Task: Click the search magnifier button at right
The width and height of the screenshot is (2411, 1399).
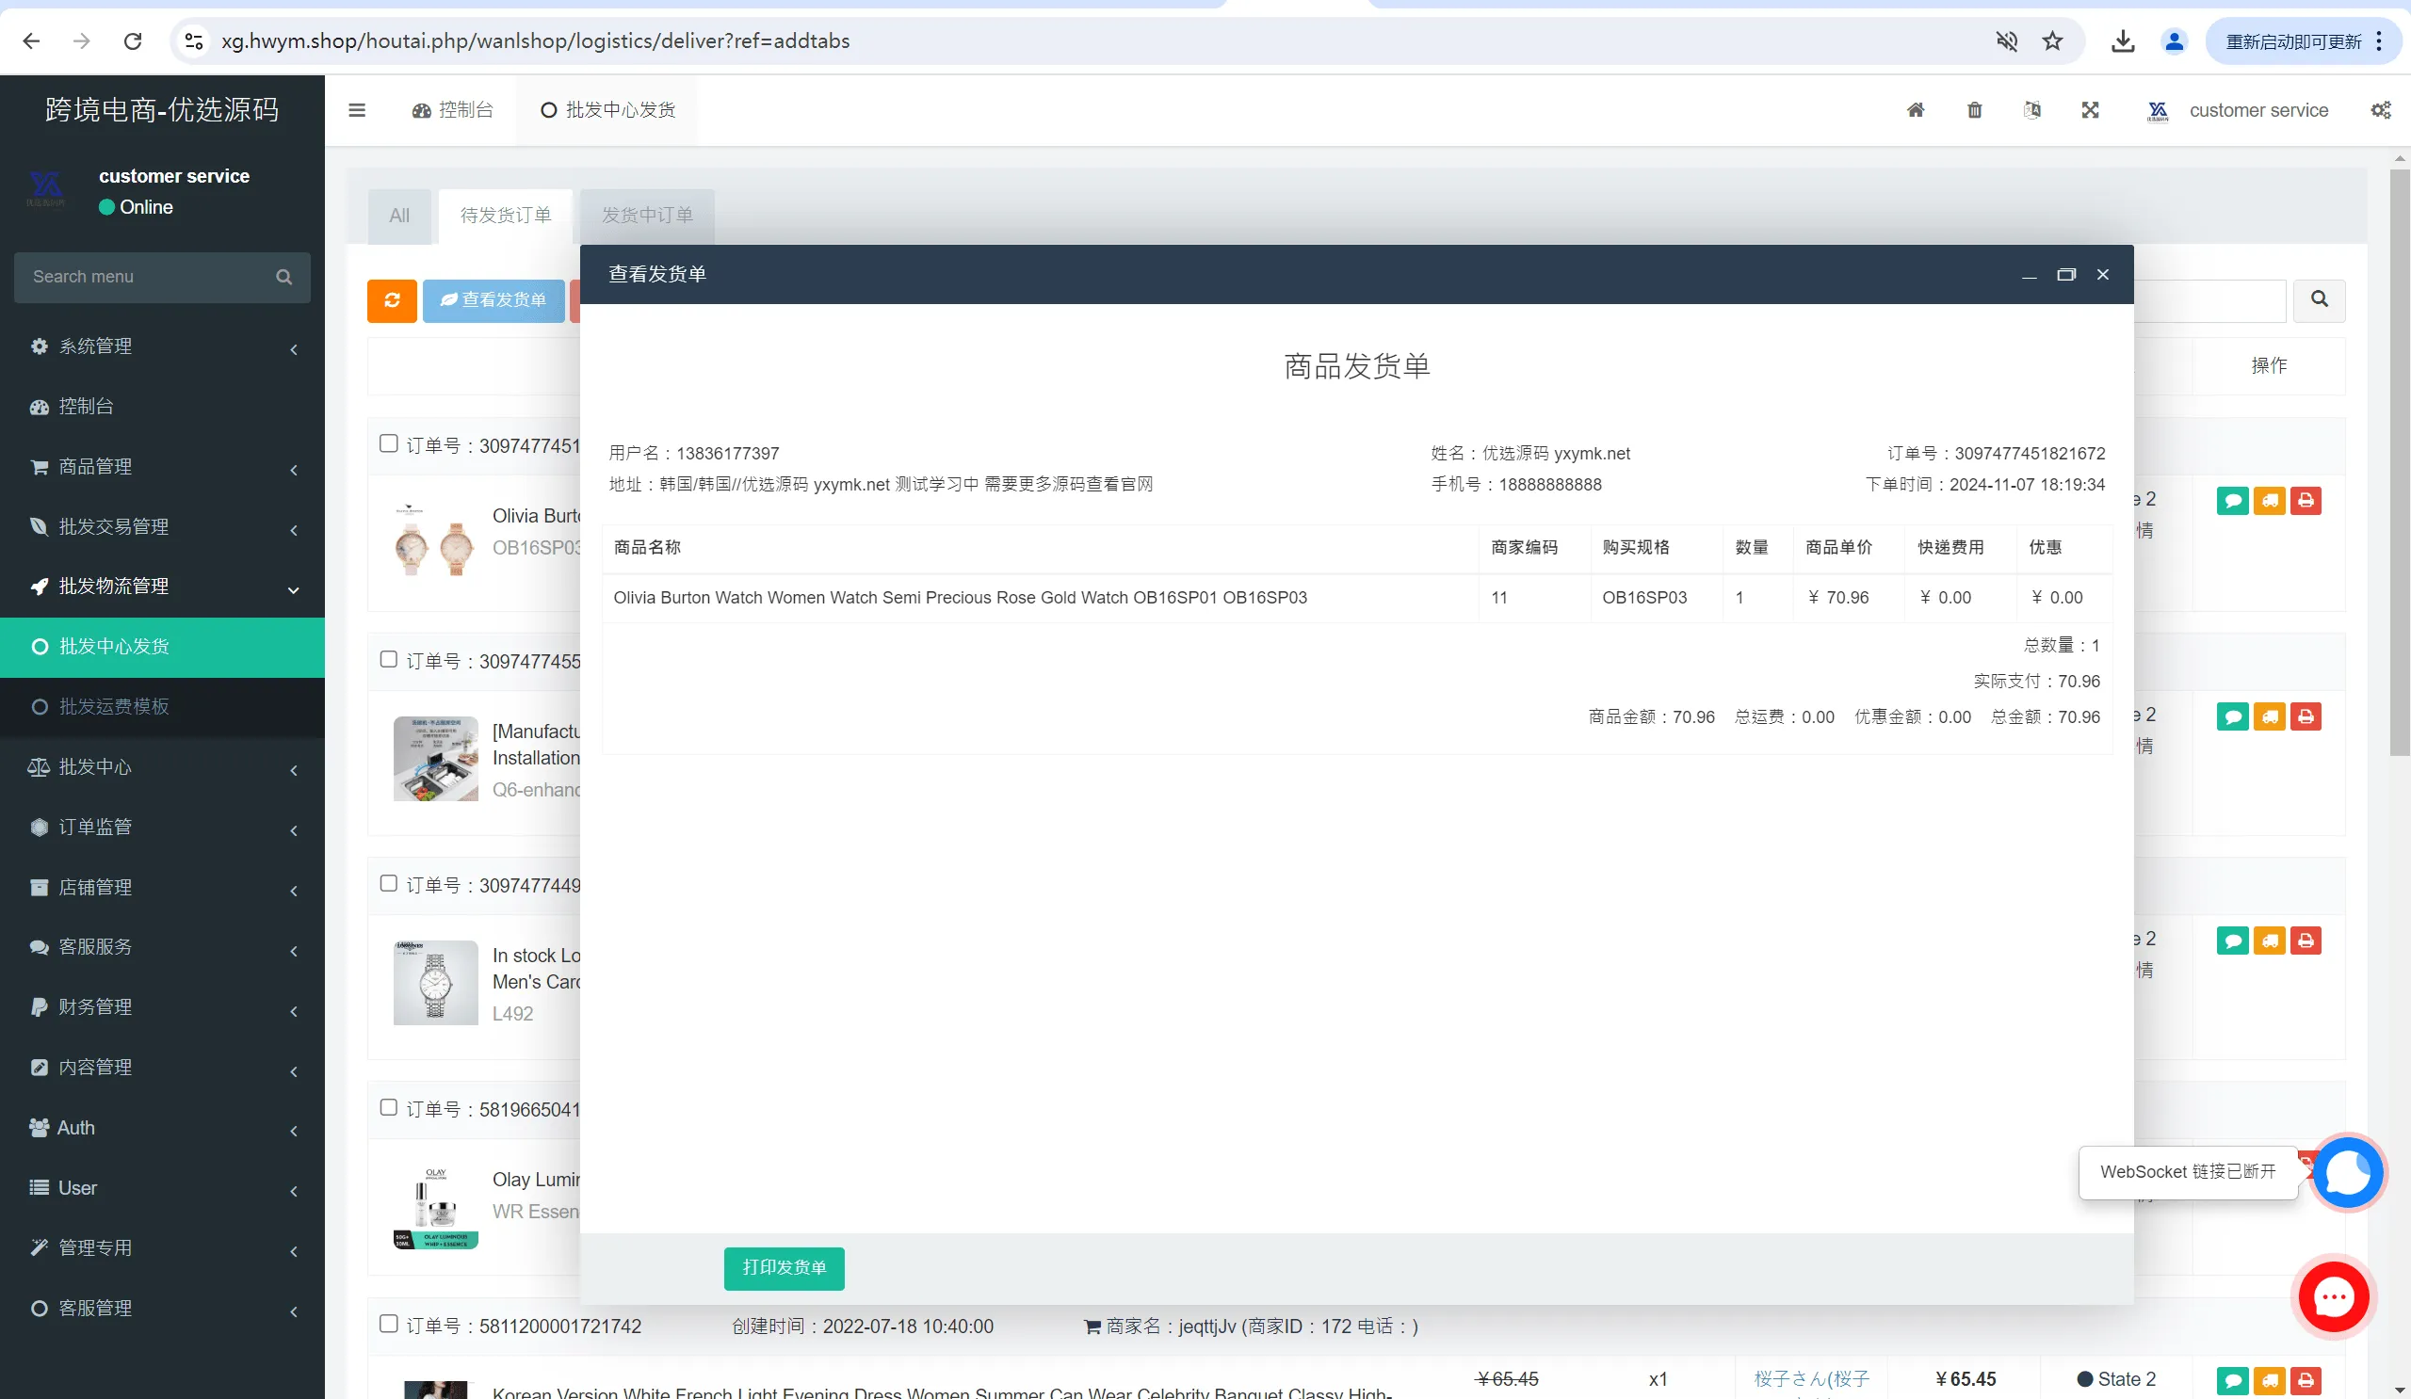Action: click(2319, 299)
